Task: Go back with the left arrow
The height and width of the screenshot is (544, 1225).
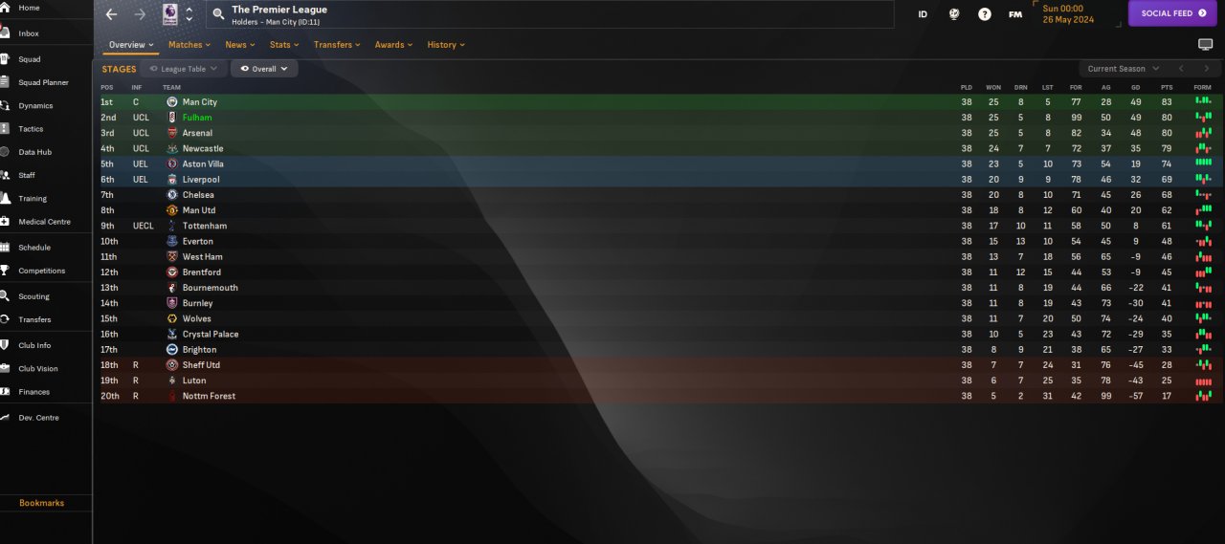Action: (x=111, y=14)
